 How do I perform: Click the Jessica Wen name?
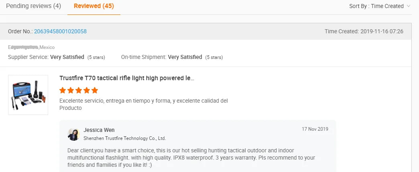coord(99,130)
